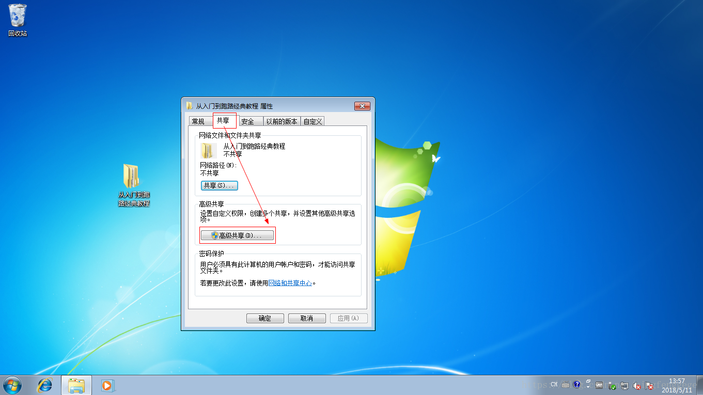The image size is (703, 395).
Task: Click the 确定 button
Action: click(265, 318)
